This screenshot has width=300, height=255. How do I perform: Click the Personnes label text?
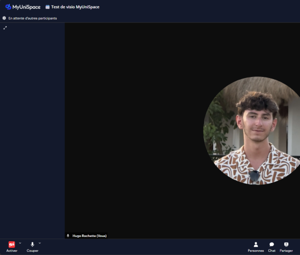pyautogui.click(x=256, y=251)
